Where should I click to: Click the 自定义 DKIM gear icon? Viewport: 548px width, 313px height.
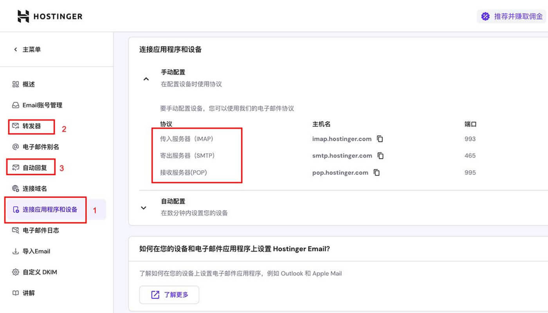point(16,272)
